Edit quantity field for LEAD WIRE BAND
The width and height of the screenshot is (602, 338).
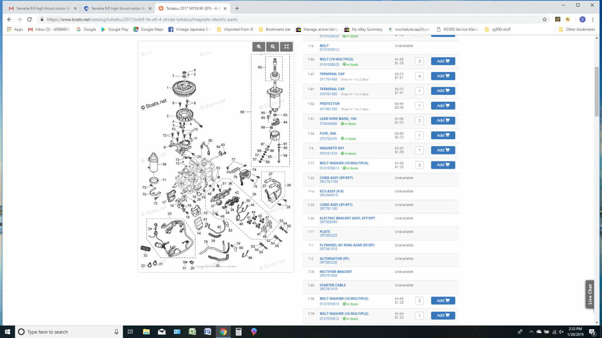(419, 121)
